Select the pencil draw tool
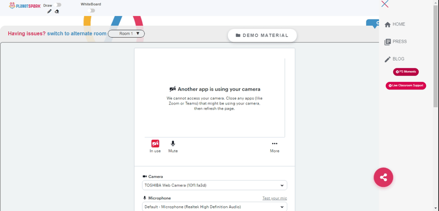Viewport: 439px width, 211px height. [x=49, y=11]
